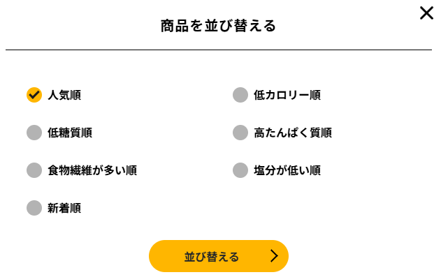The image size is (441, 277).
Task: Pick the 塩分が低い順 radio circle
Action: pyautogui.click(x=240, y=170)
